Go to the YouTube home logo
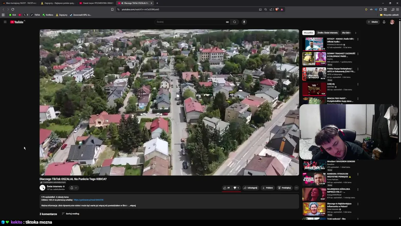 click(x=17, y=22)
